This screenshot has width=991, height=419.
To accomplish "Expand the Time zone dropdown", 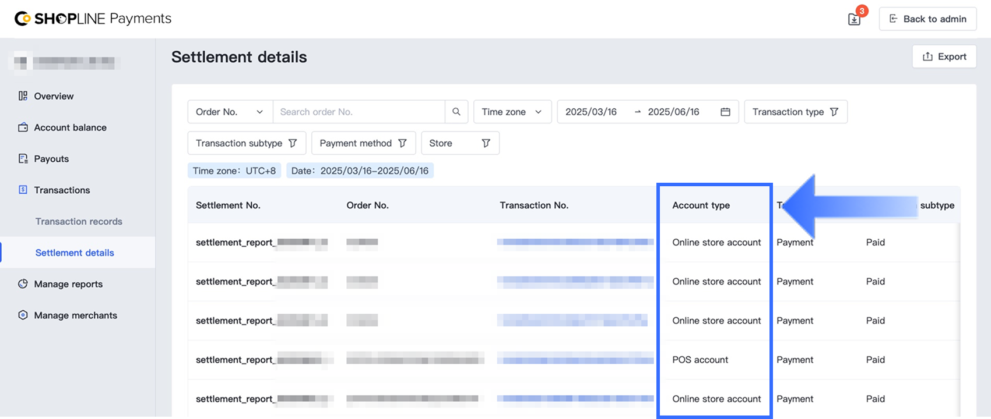I will click(511, 112).
